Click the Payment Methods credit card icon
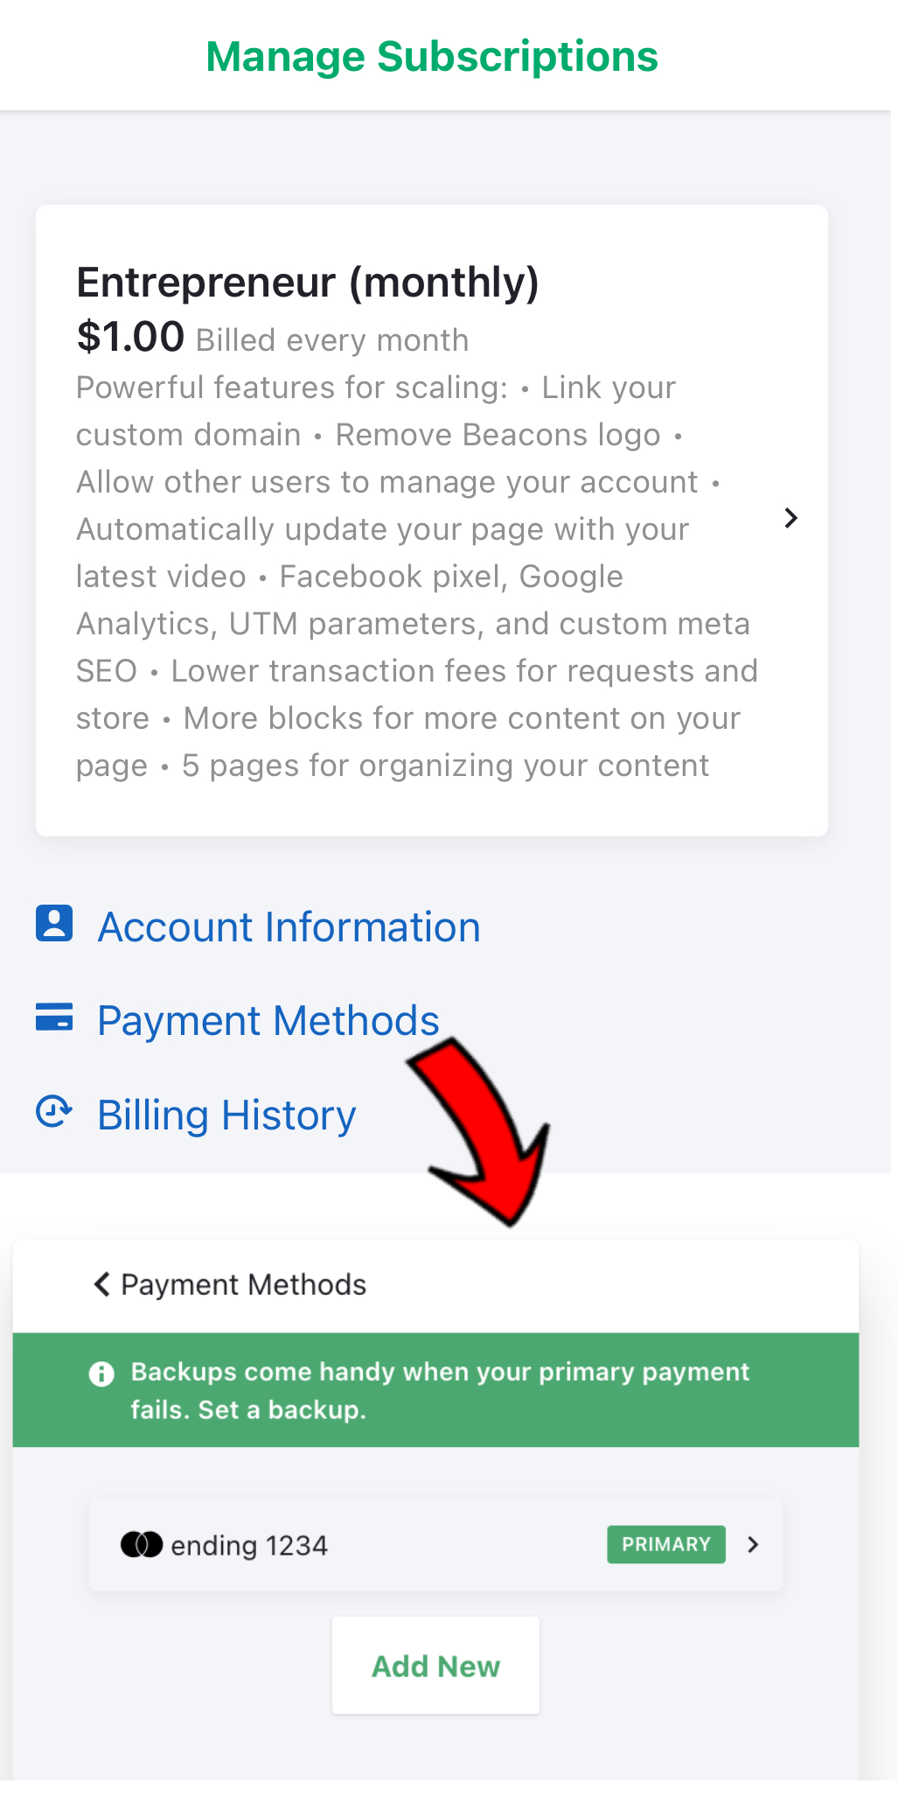Image resolution: width=898 pixels, height=1818 pixels. (54, 1017)
